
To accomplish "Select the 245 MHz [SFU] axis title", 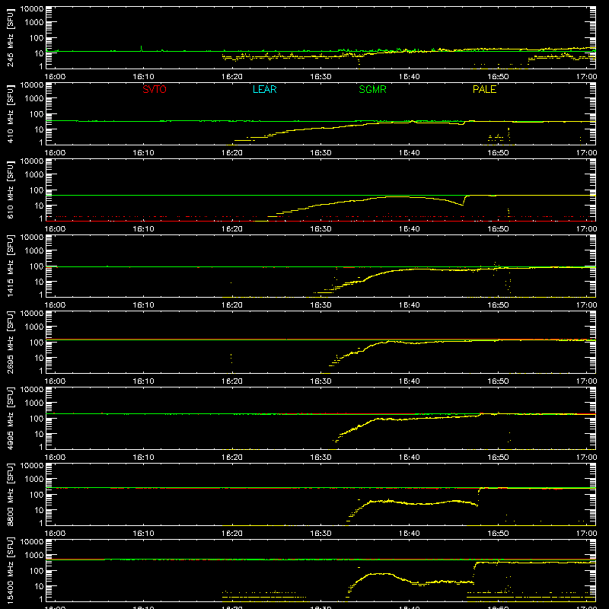I will [11, 37].
